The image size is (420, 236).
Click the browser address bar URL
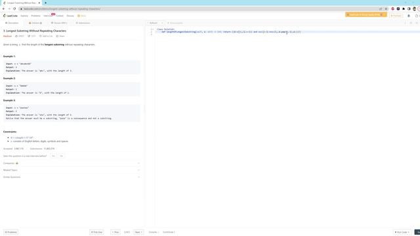pos(62,9)
